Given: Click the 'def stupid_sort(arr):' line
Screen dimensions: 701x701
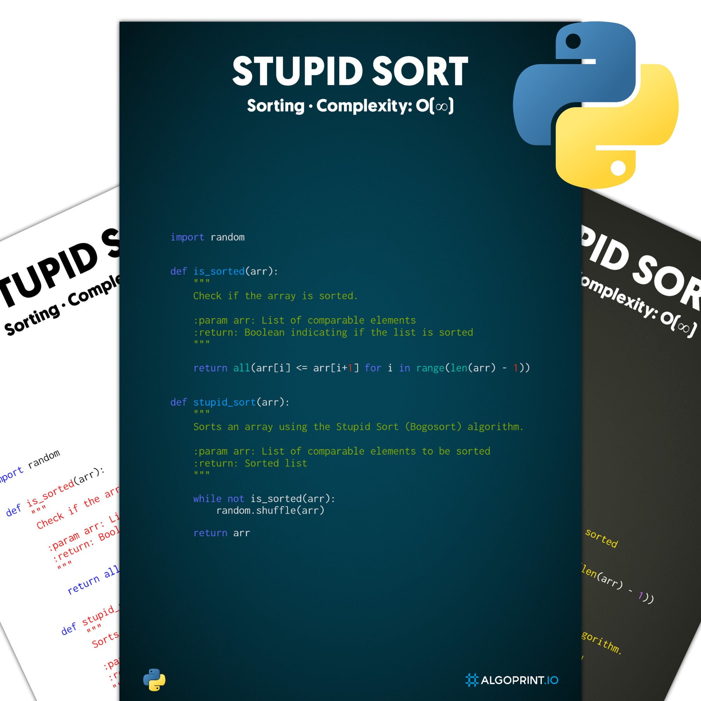Looking at the screenshot, I should [230, 402].
